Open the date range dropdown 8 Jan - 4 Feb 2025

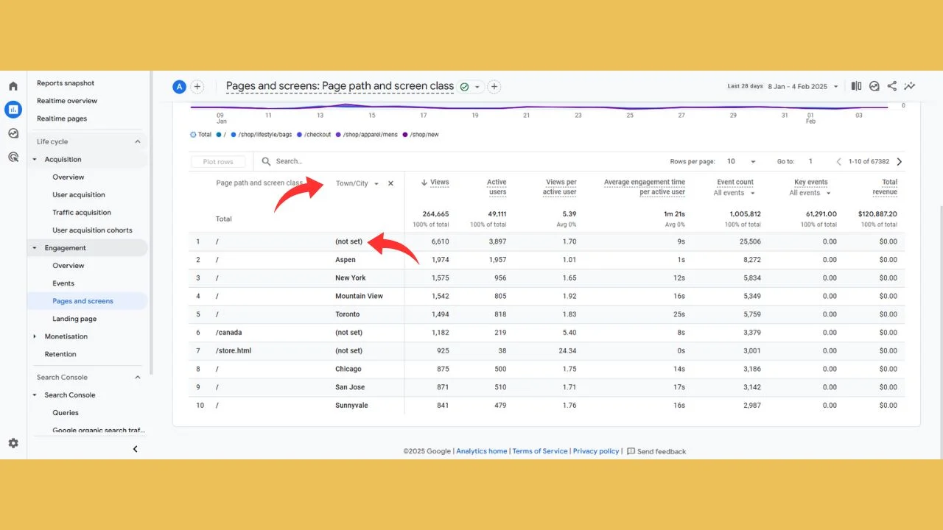click(803, 86)
